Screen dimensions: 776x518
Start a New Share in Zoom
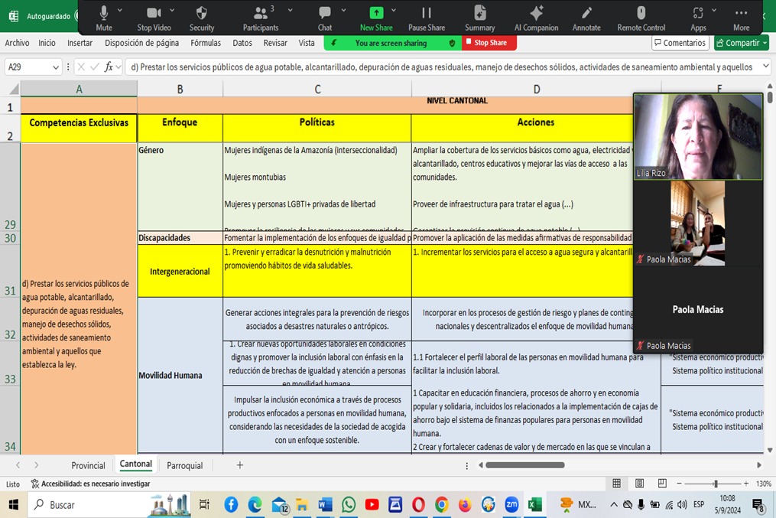376,18
